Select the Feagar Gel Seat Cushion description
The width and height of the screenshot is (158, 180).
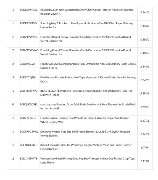tap(88, 66)
